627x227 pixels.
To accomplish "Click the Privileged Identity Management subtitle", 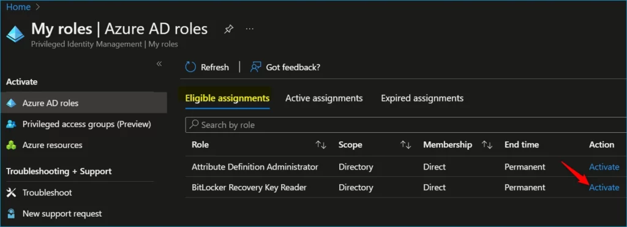I will (104, 44).
